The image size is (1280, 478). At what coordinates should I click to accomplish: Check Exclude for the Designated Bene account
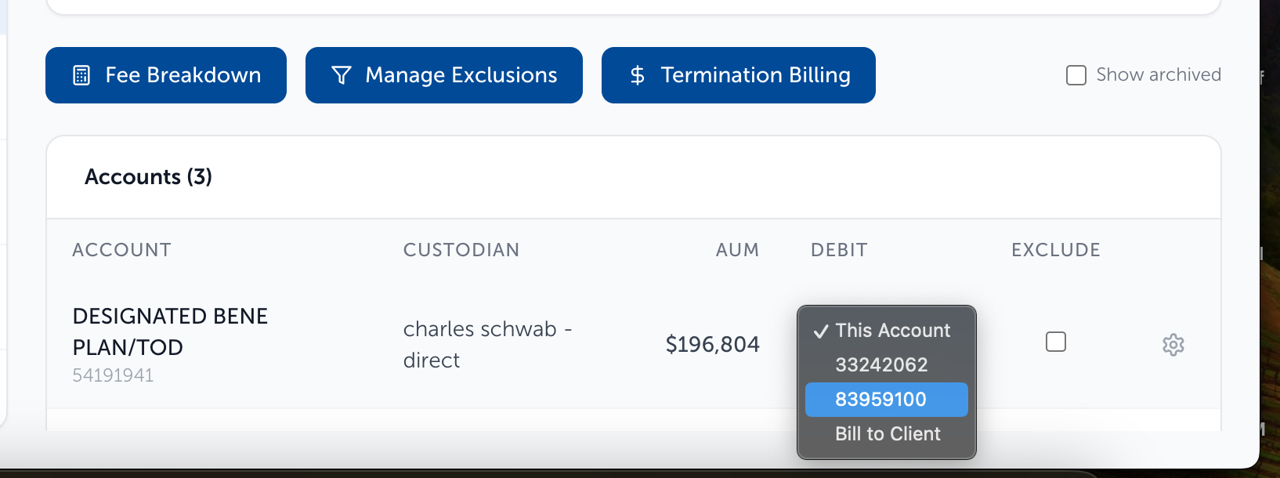[1056, 342]
